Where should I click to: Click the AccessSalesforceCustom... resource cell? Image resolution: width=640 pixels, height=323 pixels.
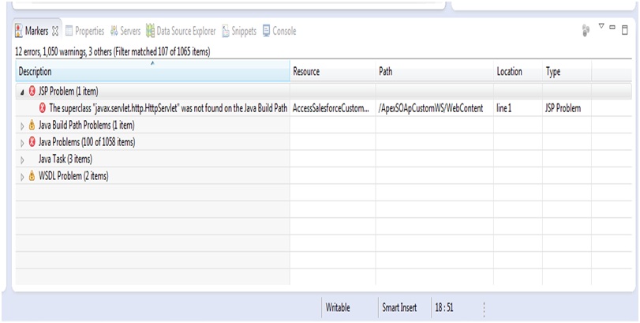click(333, 108)
